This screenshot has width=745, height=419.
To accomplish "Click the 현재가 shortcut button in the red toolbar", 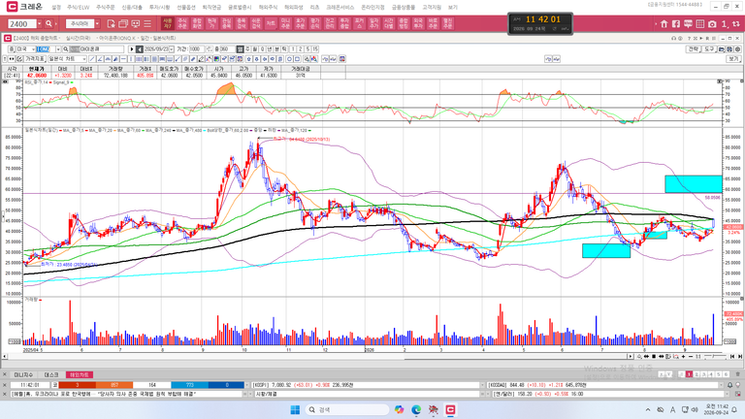I will [211, 23].
